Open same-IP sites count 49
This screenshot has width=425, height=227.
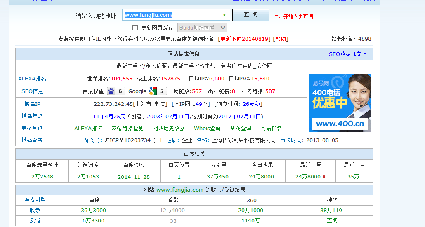(x=199, y=104)
